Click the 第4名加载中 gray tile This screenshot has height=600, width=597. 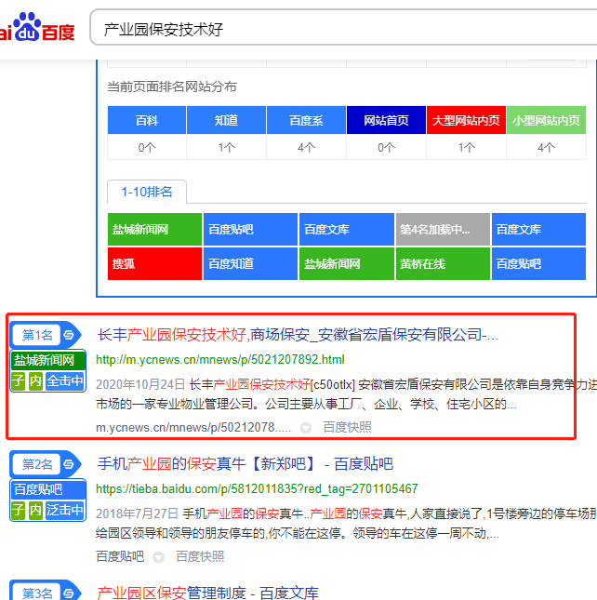[x=443, y=229]
